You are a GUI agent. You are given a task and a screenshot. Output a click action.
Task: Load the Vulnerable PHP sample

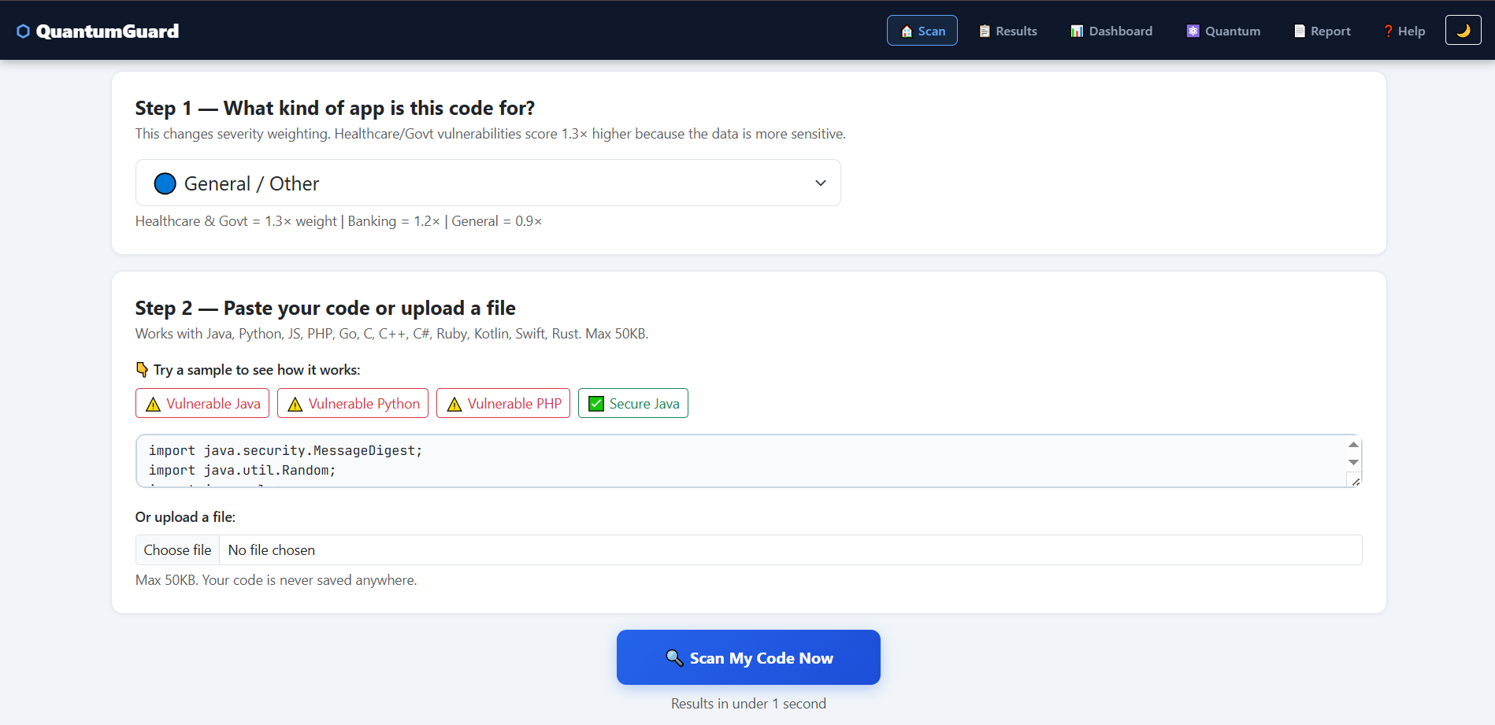point(503,403)
